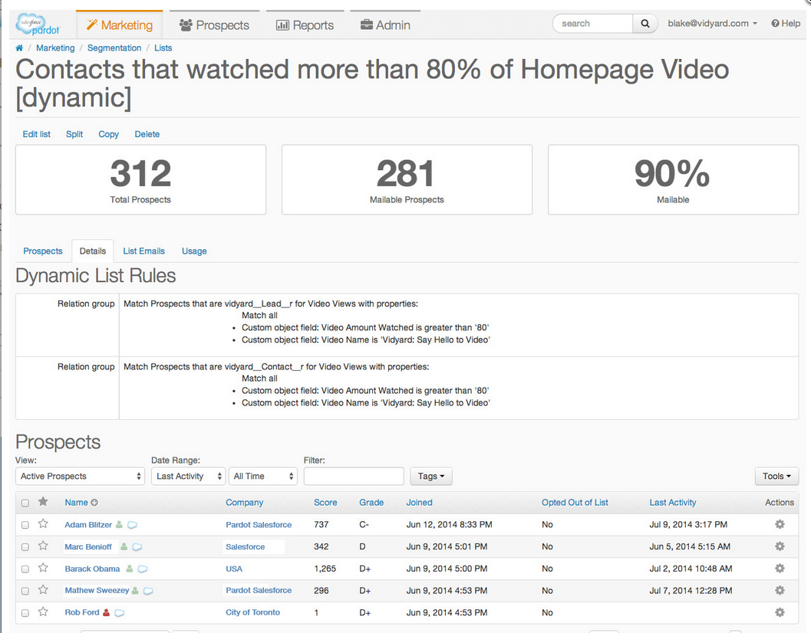Click the search magnifier icon
This screenshot has width=811, height=633.
pos(645,24)
